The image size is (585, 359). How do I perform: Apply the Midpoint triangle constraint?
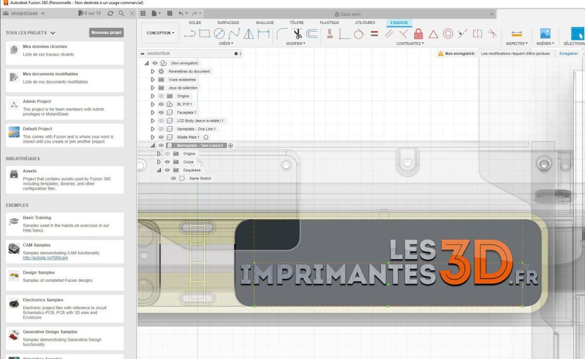tap(433, 34)
